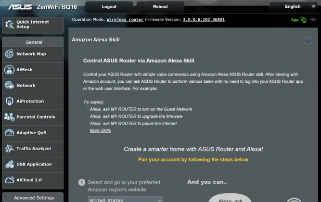Start Quick Internet Setup
The width and height of the screenshot is (321, 202).
33,25
